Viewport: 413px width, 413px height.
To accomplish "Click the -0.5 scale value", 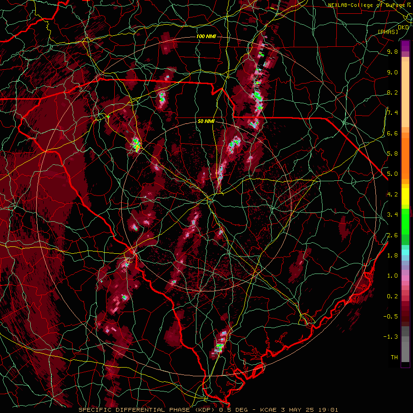I will tap(391, 317).
